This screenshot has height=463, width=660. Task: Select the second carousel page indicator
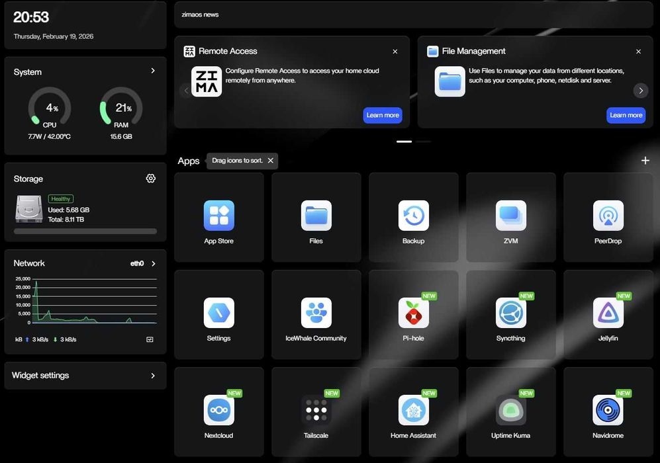424,142
